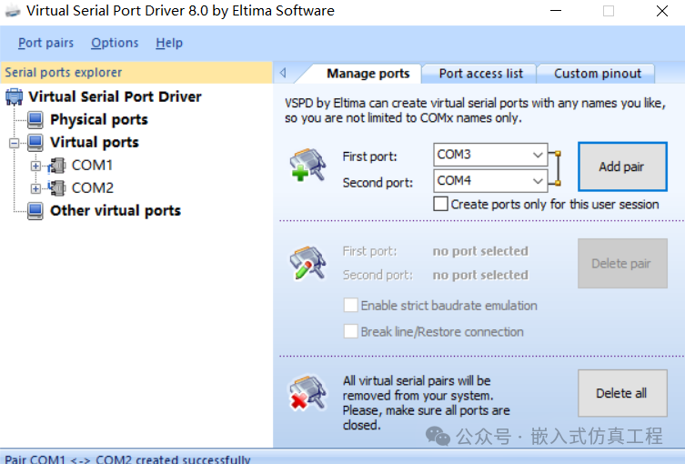Open the Second port COM4 dropdown
This screenshot has height=464, width=685.
538,181
